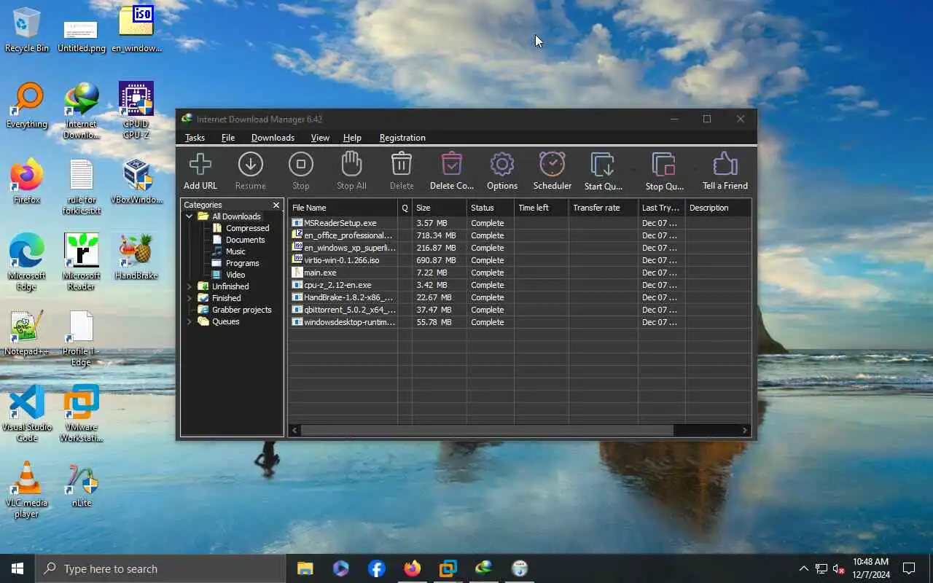Expand the Unfinished tree node
This screenshot has width=933, height=583.
coord(189,286)
